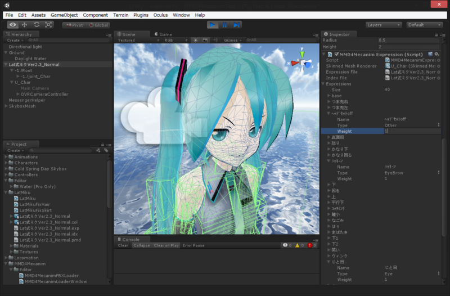The height and width of the screenshot is (296, 450).
Task: Toggle console warning messages filter
Action: click(x=300, y=245)
